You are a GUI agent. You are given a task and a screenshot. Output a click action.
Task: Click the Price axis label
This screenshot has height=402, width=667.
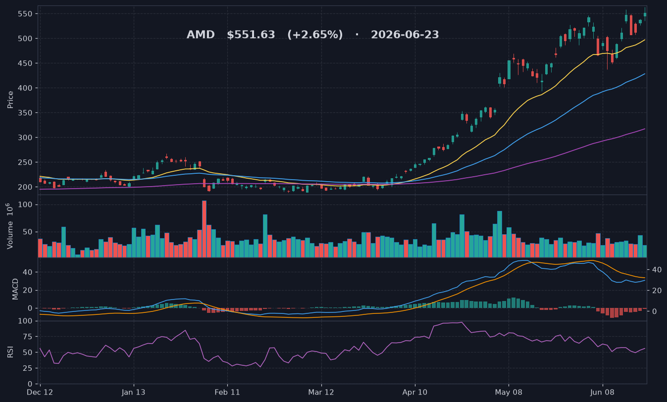(x=10, y=100)
